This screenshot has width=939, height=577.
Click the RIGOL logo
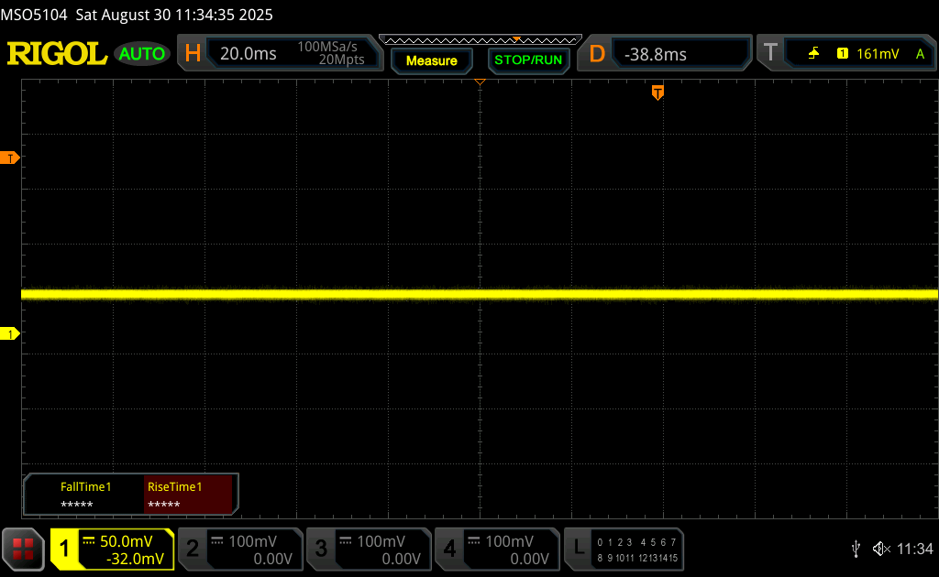(57, 54)
